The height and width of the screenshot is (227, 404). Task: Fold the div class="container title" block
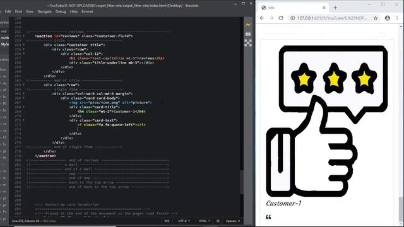pyautogui.click(x=24, y=45)
